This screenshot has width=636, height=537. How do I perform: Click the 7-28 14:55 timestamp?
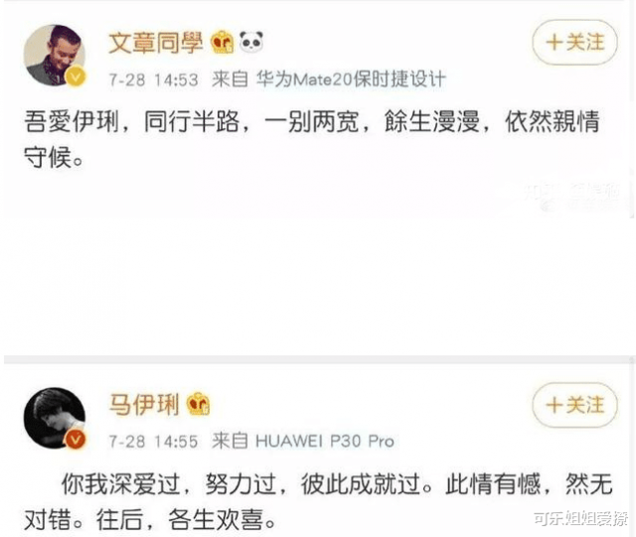point(154,442)
